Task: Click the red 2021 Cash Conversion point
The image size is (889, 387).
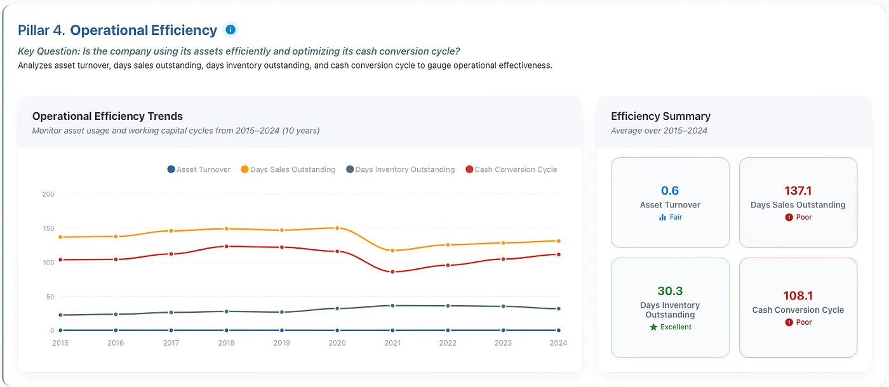Action: pos(392,272)
